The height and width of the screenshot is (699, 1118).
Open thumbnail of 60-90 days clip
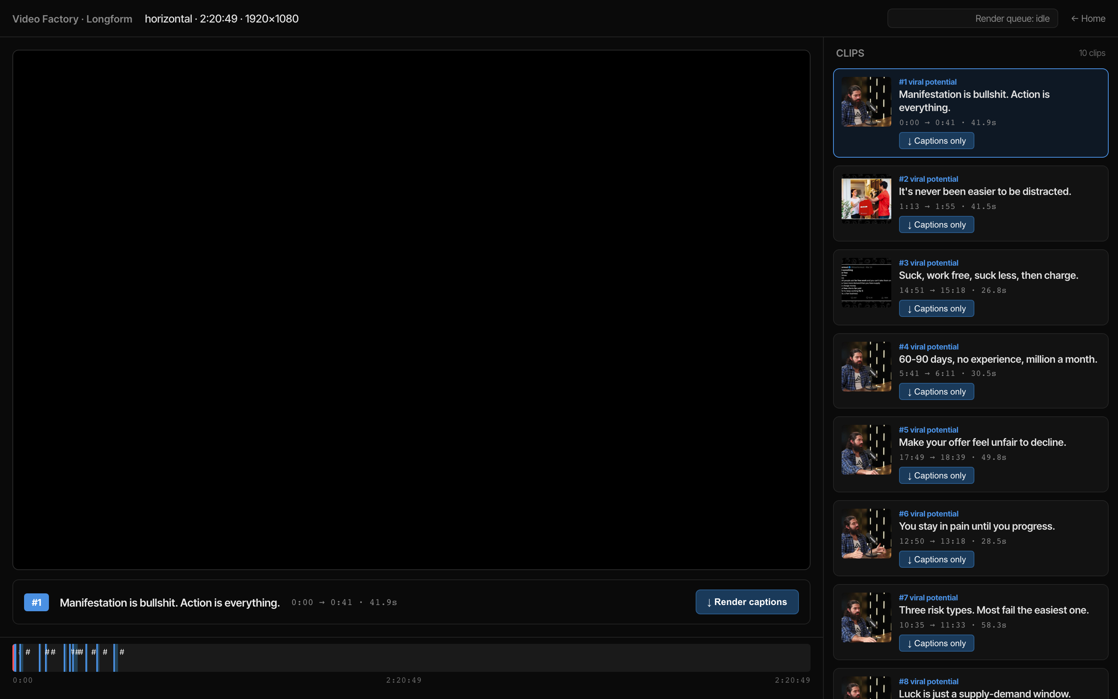[x=866, y=367]
